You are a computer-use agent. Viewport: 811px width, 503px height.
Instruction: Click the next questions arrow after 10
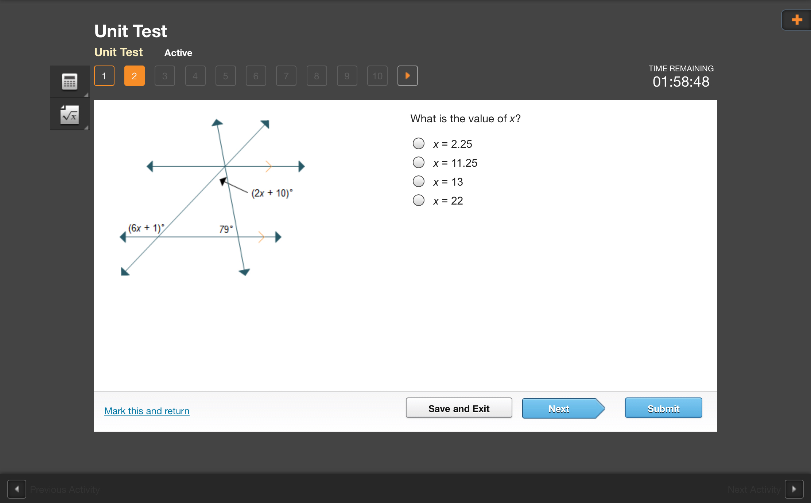pyautogui.click(x=407, y=76)
